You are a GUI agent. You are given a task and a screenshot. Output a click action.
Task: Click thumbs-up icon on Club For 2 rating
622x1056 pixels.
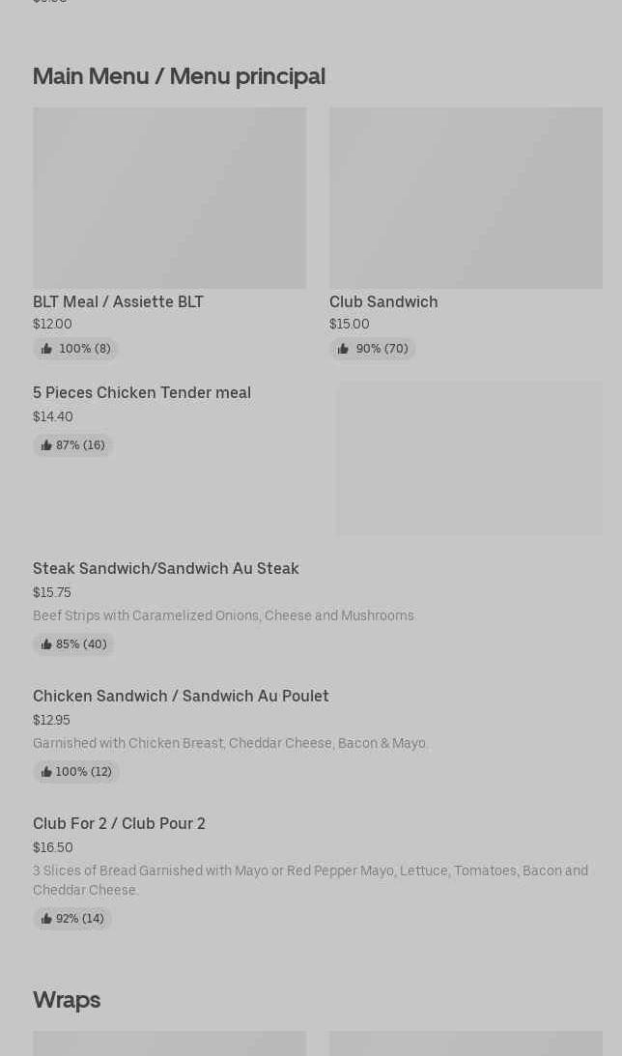46,919
